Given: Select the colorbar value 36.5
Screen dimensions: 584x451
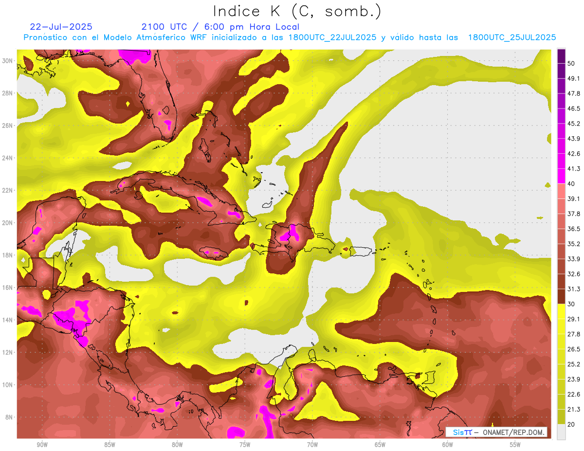Looking at the screenshot, I should [x=574, y=229].
